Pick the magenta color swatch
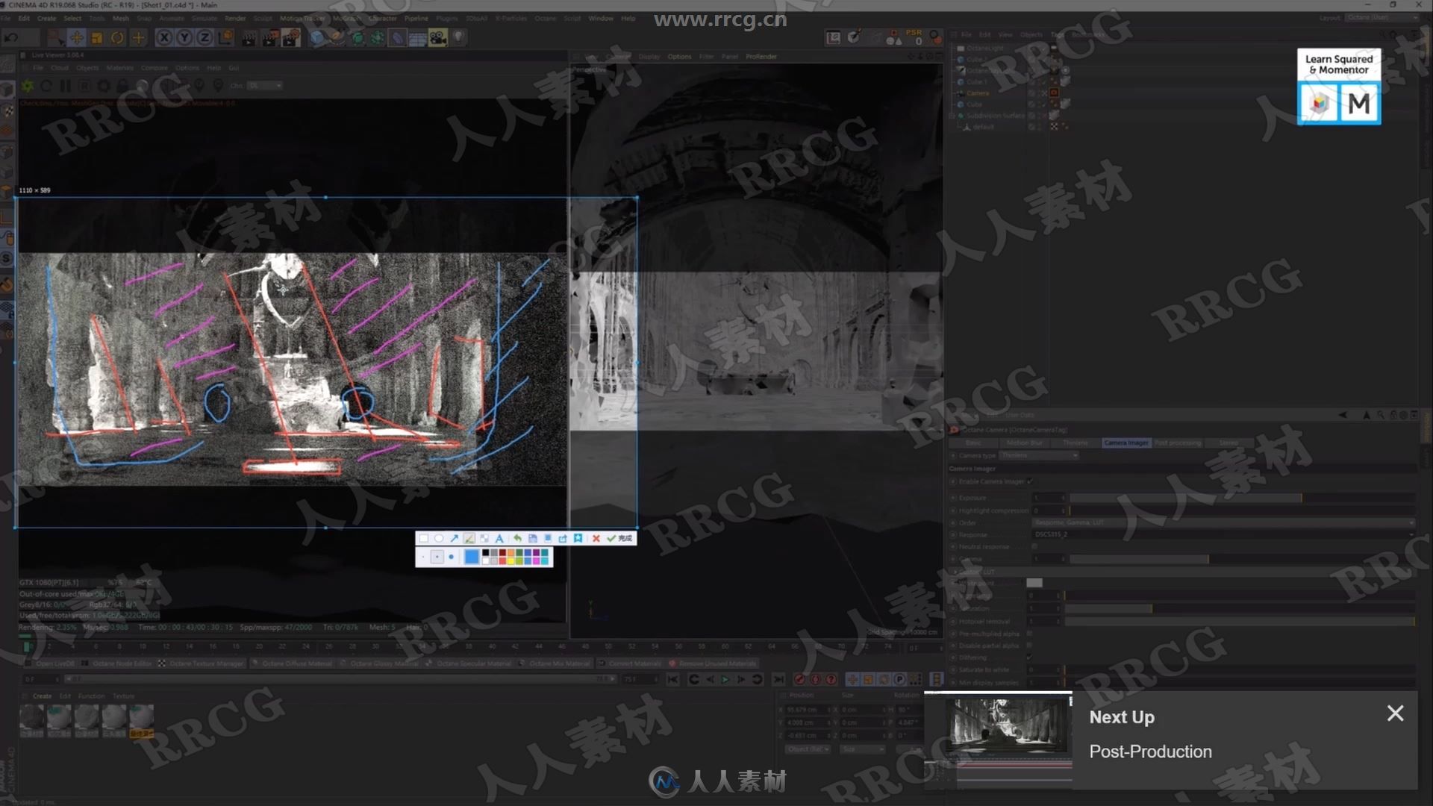Screen dimensions: 1433x806 tap(536, 561)
